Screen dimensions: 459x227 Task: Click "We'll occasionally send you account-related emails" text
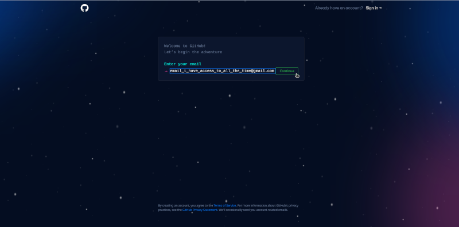253,210
